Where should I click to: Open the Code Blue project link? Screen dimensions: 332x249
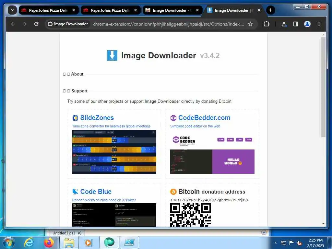pos(96,192)
